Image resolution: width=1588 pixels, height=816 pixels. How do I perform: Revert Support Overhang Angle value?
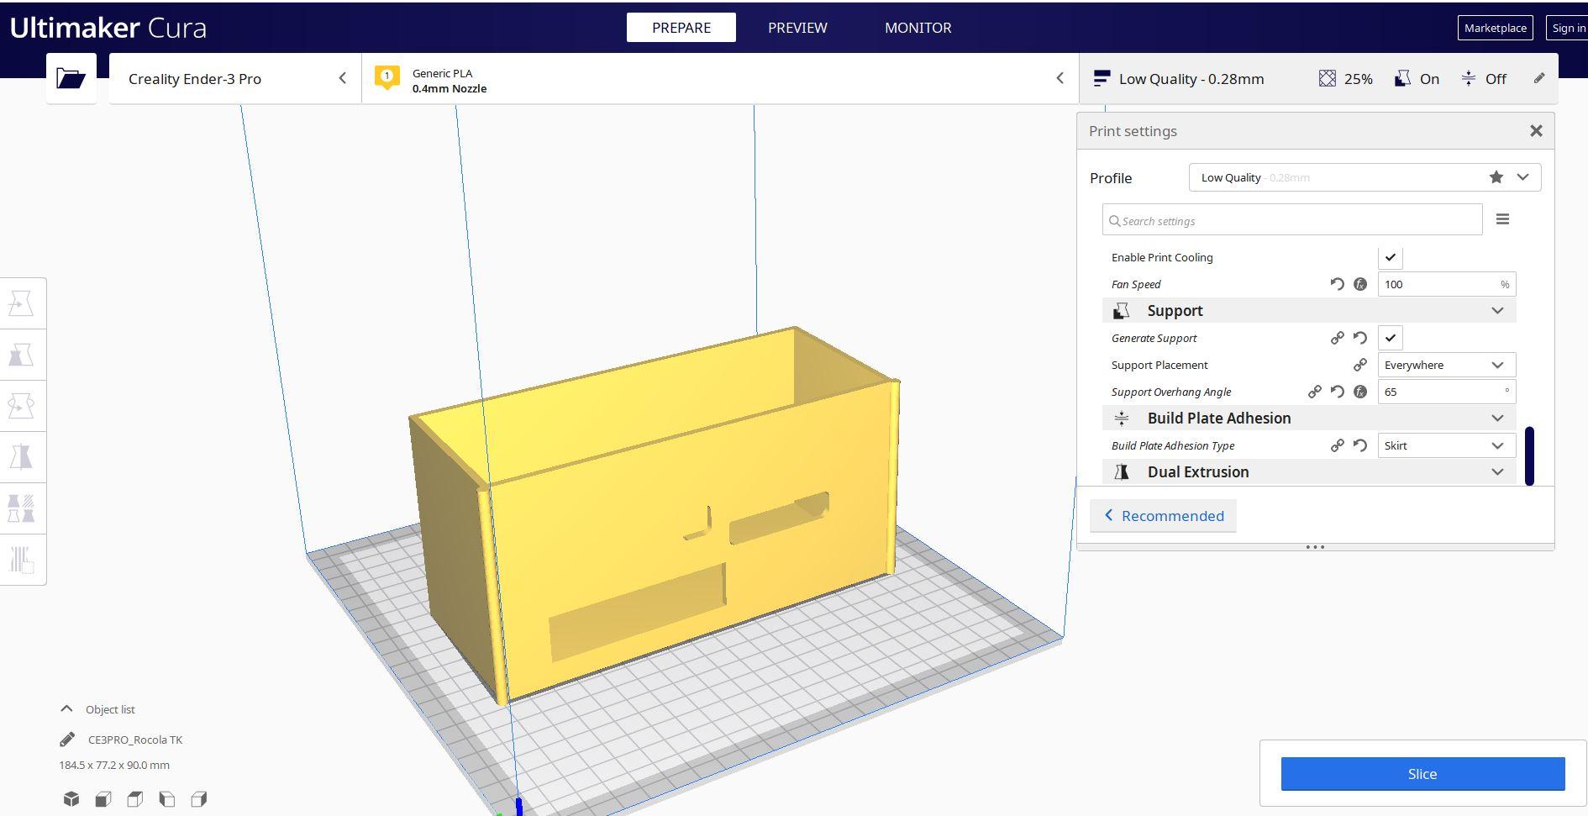[1338, 392]
